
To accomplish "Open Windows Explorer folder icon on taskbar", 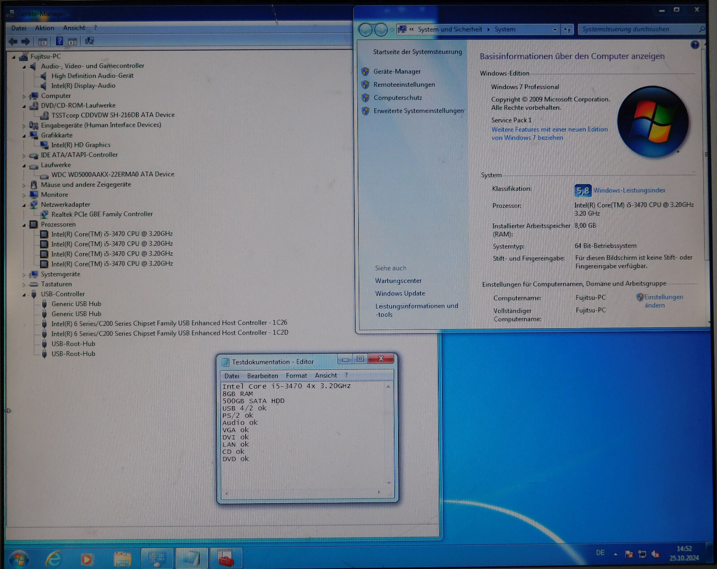I will (122, 559).
